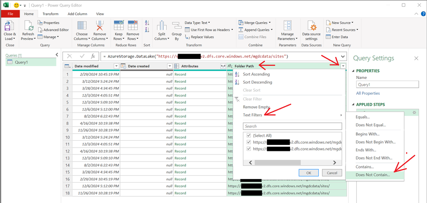Screen dimensions: 427x203
Task: Open the Advanced Editor
Action: [53, 30]
